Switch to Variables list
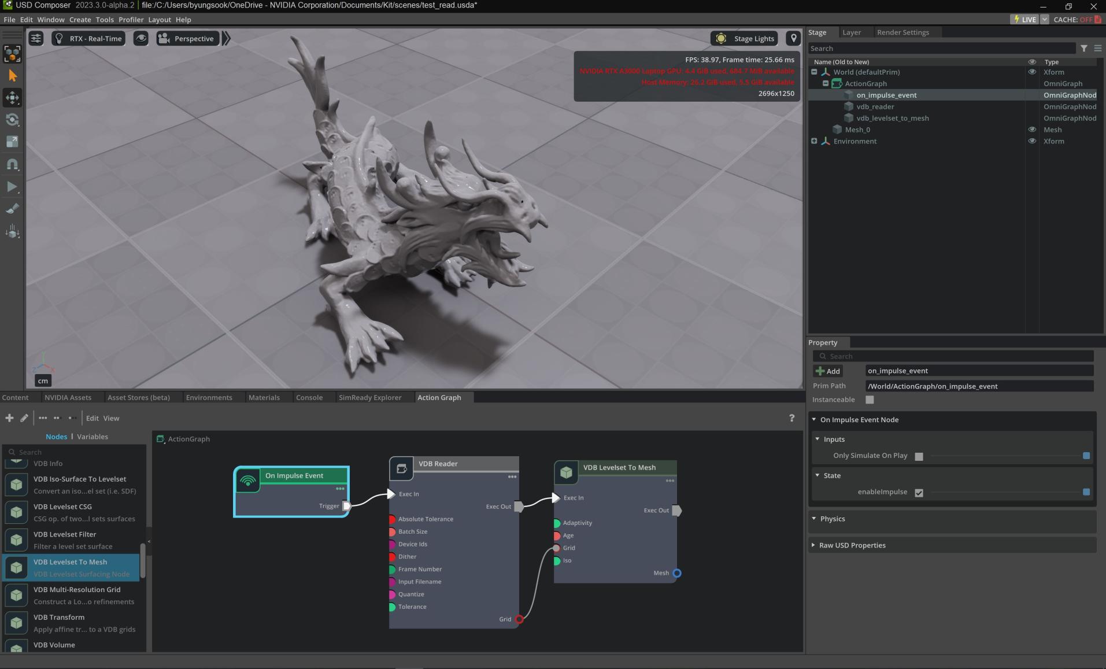 coord(93,437)
